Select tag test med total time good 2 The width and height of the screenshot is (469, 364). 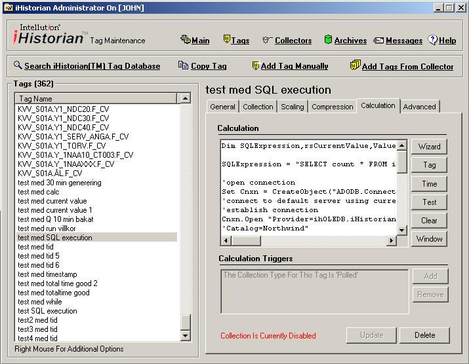[58, 283]
